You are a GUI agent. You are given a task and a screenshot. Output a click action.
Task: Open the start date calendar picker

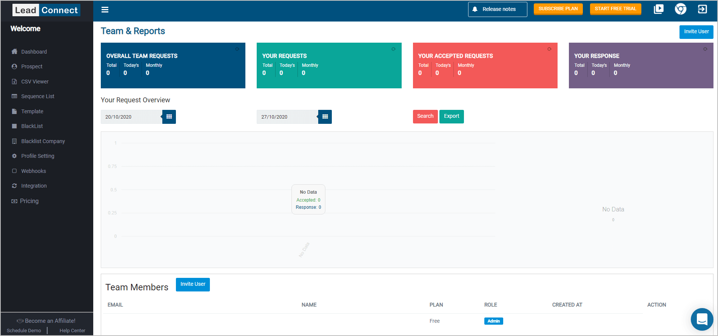point(169,117)
